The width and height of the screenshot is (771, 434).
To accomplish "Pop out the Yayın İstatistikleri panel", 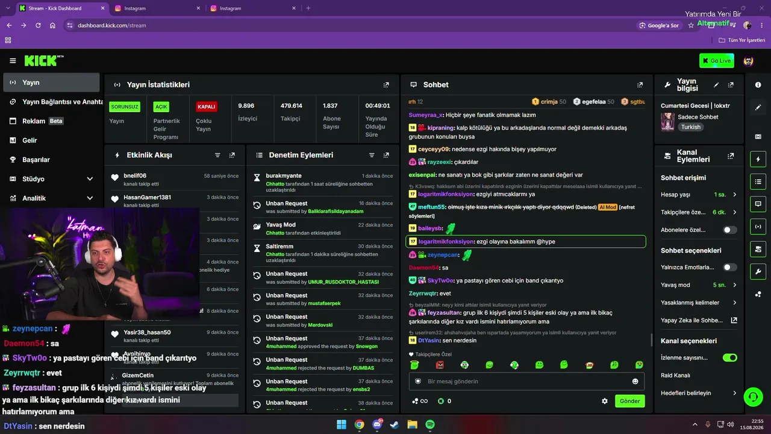I will tap(386, 85).
